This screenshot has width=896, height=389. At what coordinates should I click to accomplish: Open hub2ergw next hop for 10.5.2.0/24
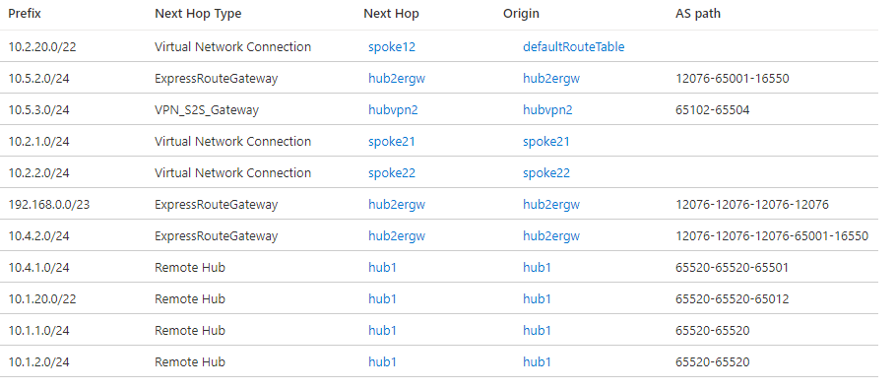pyautogui.click(x=397, y=78)
